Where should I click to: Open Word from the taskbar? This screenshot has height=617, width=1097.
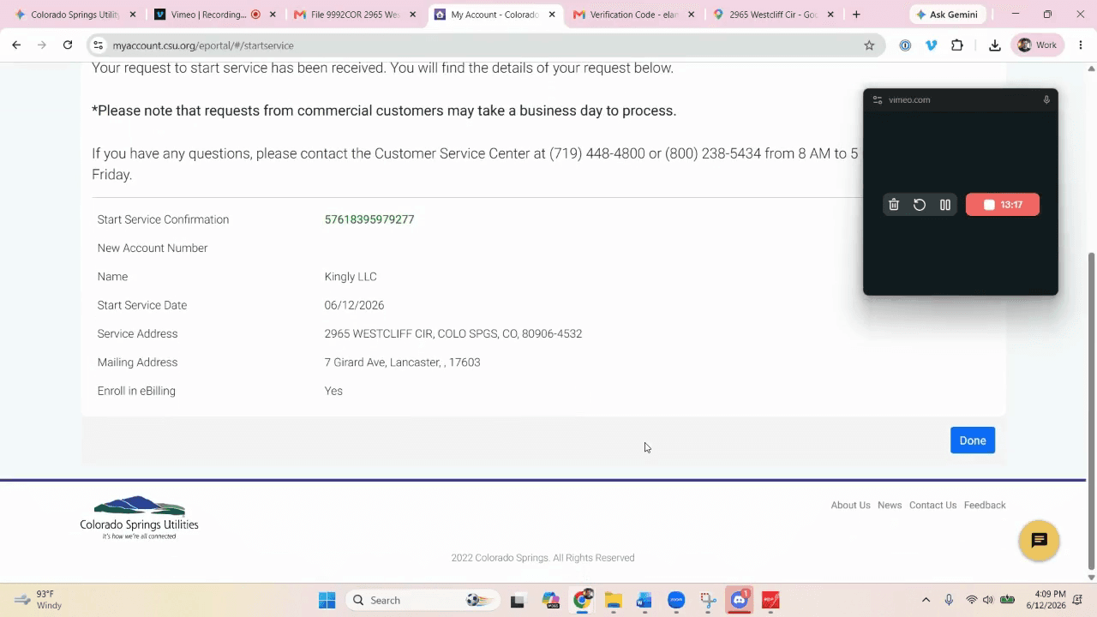point(644,600)
